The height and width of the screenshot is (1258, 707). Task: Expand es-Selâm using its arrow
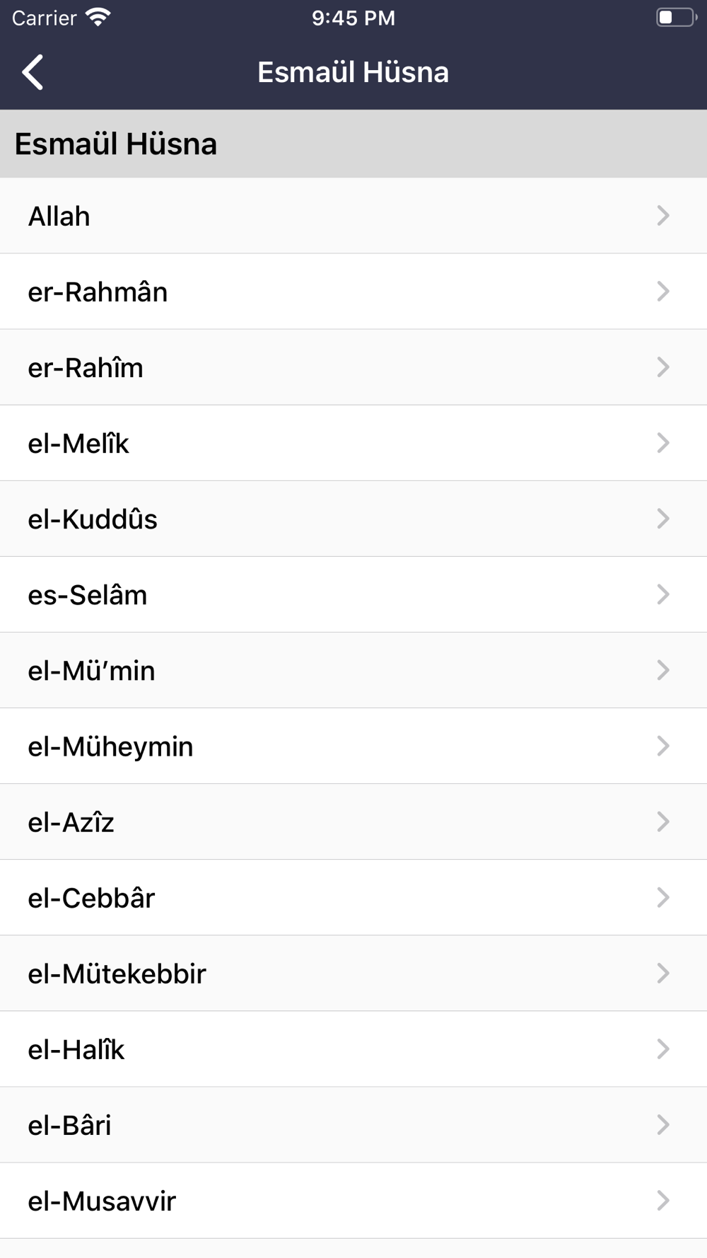tap(662, 594)
